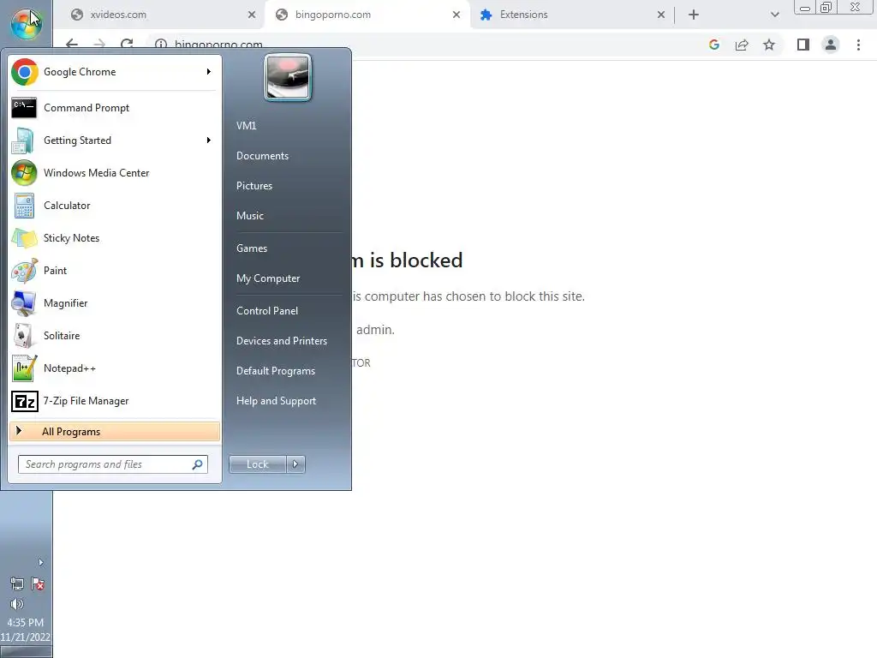
Task: Open Chrome tab search chevron
Action: click(774, 15)
